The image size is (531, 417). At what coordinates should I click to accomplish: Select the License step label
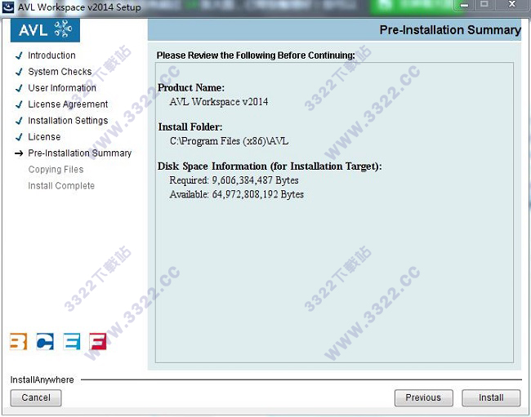tap(44, 136)
